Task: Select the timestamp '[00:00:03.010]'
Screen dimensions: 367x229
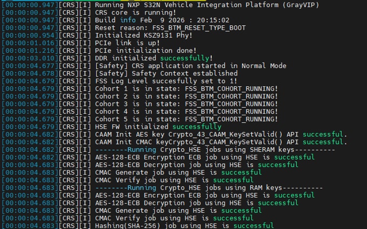Action: tap(30, 58)
